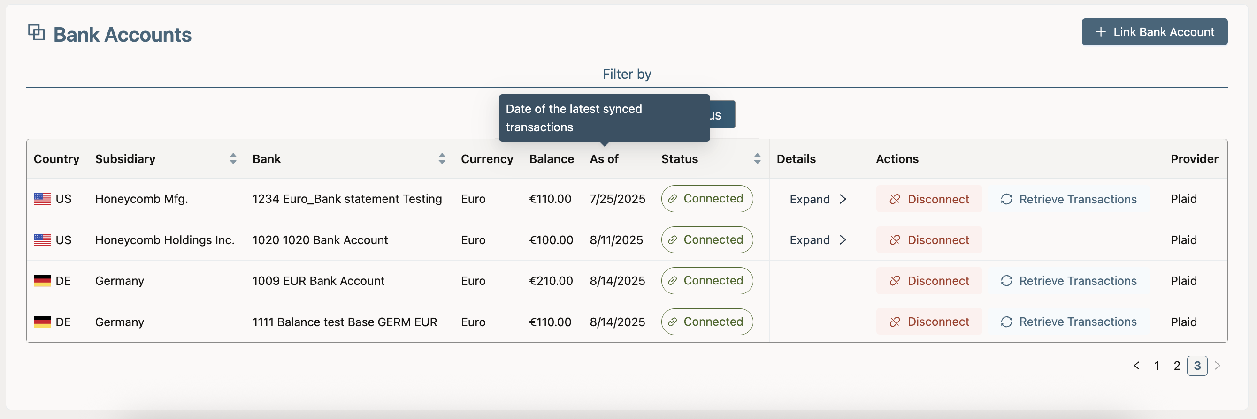Viewport: 1257px width, 419px height.
Task: Click the 8/11/2025 as-of date
Action: (x=616, y=239)
